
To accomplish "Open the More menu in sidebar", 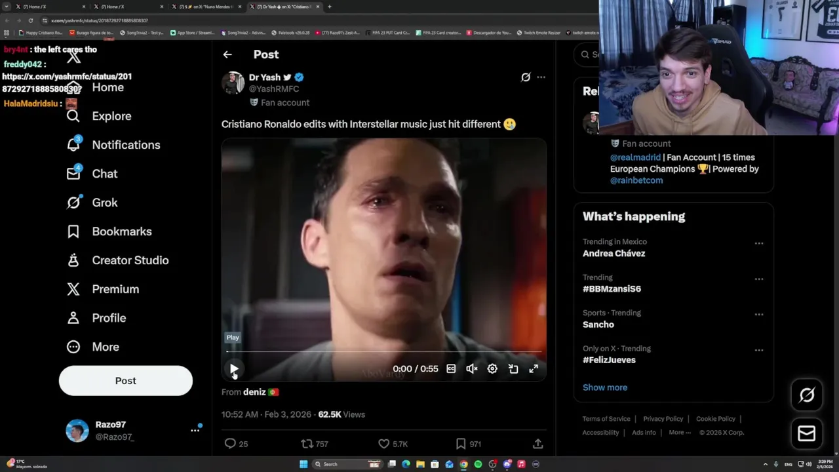I will coord(92,347).
